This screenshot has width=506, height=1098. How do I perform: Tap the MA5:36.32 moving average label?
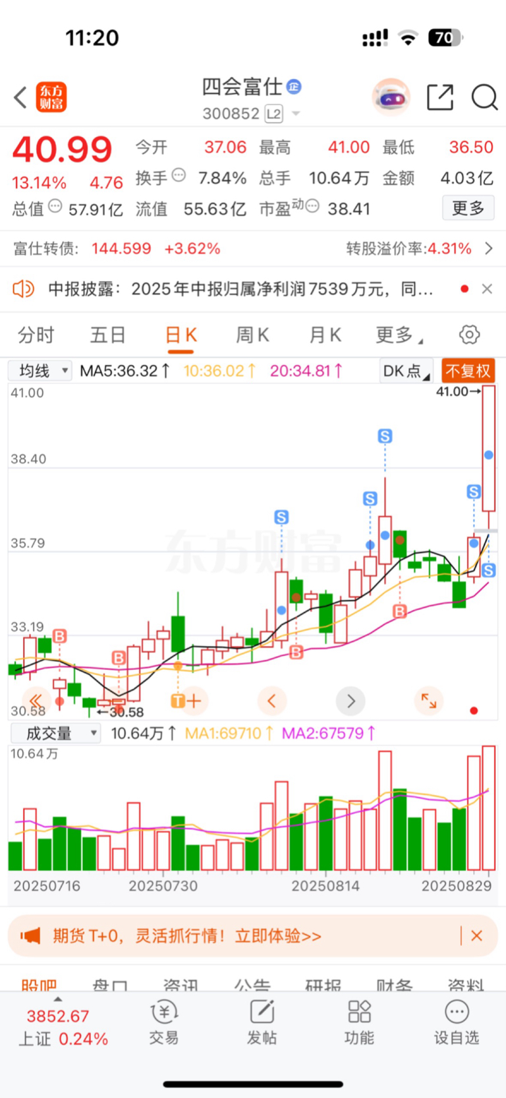125,371
